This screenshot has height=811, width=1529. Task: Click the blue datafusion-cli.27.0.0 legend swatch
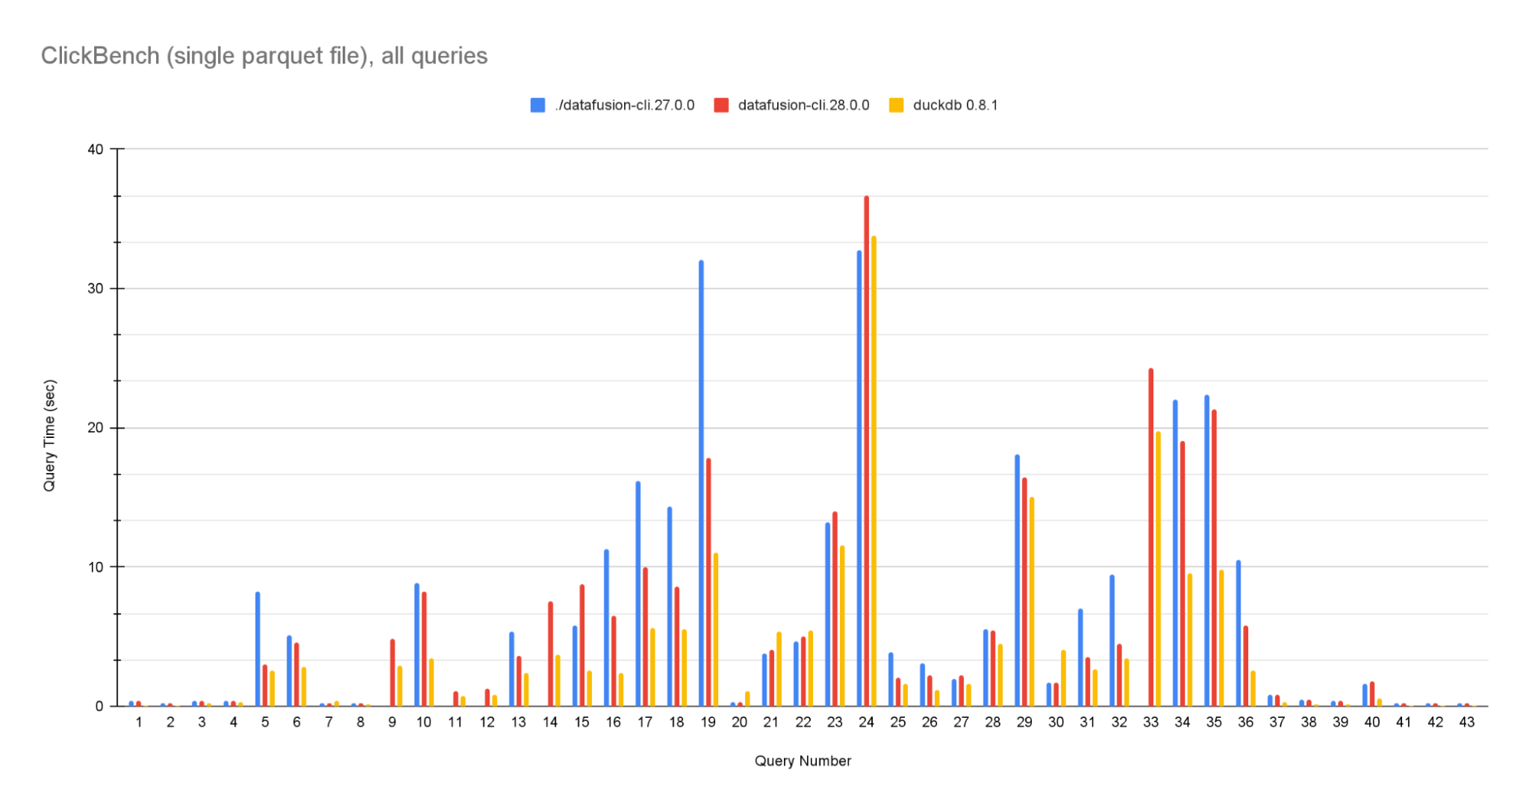pos(538,105)
